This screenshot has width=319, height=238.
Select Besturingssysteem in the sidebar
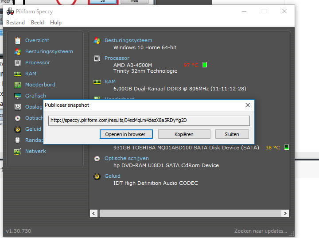coord(49,51)
